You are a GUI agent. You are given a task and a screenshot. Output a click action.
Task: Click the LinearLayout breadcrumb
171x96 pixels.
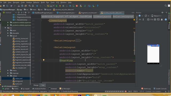[102, 17]
